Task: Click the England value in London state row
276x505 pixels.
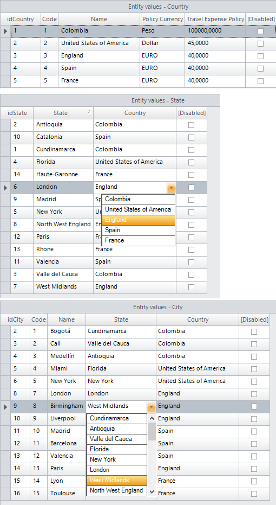Action: click(x=130, y=187)
